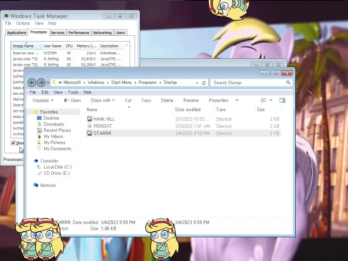Go forward using Explorer forward arrow
Image resolution: width=348 pixels, height=261 pixels.
pyautogui.click(x=41, y=83)
